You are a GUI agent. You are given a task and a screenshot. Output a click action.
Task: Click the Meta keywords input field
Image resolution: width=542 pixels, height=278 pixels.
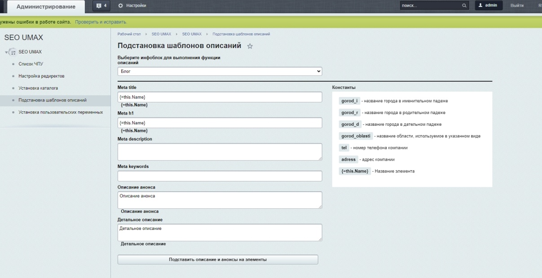[x=220, y=176]
